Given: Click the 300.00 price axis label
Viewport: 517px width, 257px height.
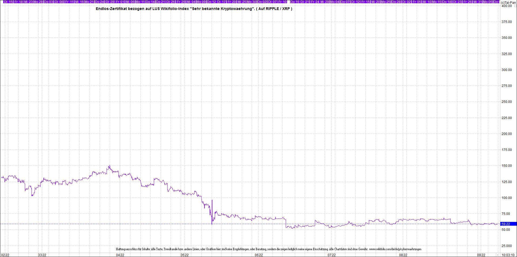Looking at the screenshot, I should 506,70.
